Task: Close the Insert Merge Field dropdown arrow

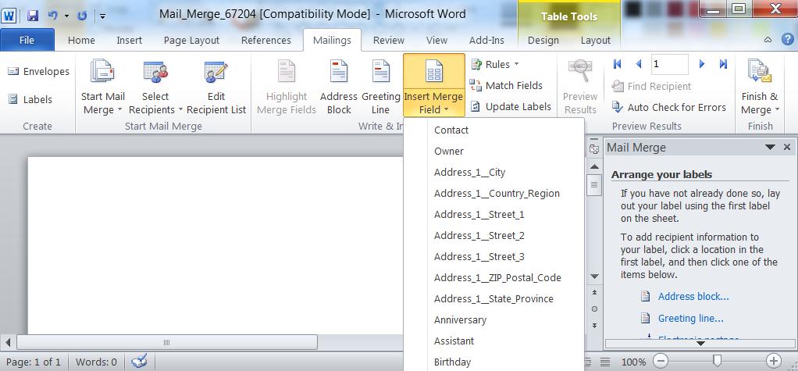Action: tap(446, 110)
